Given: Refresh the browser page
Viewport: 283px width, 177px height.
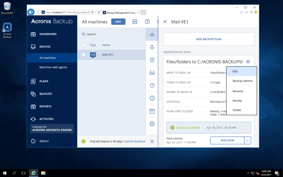Looking at the screenshot, I should tap(99, 12).
